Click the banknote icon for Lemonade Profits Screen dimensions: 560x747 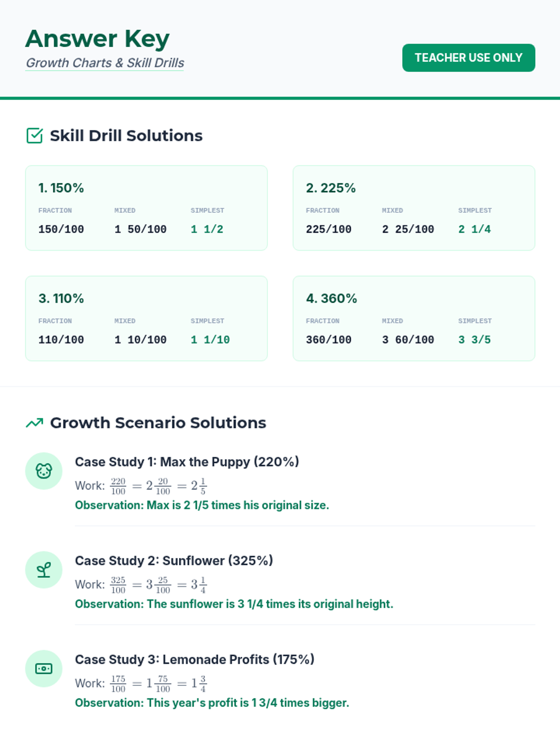pos(44,669)
